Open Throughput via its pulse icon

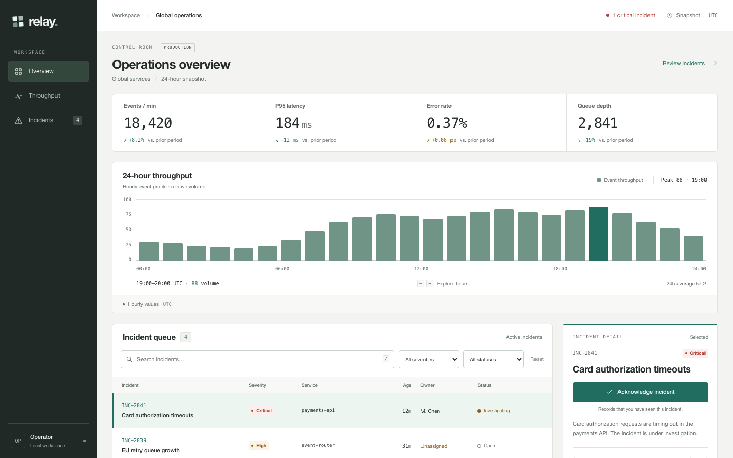click(x=19, y=96)
